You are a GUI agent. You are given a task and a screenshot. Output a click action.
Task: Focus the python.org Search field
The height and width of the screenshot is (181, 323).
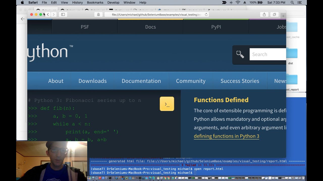pos(268,54)
